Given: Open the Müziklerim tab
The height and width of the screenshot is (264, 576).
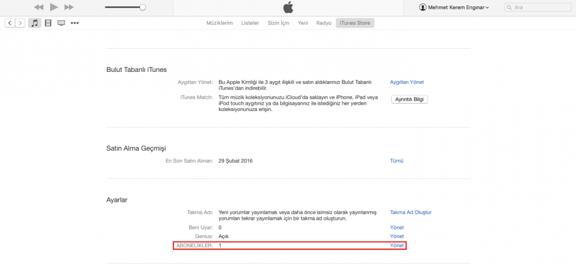Looking at the screenshot, I should (219, 23).
